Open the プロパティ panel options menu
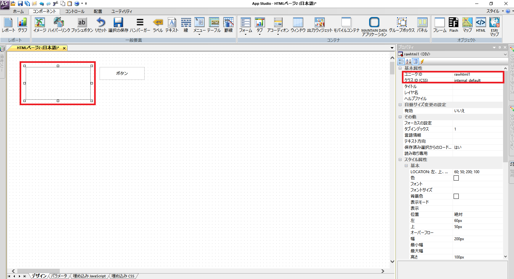The height and width of the screenshot is (279, 514). 494,47
